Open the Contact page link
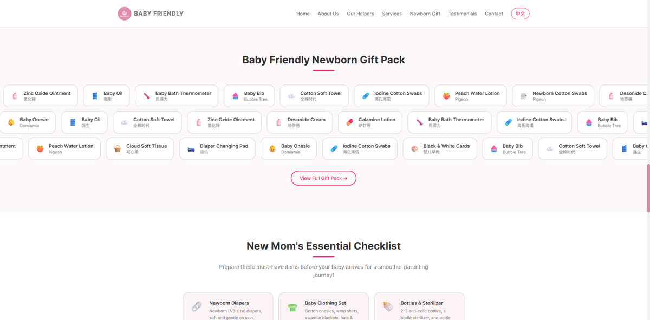650x320 pixels. coord(493,14)
